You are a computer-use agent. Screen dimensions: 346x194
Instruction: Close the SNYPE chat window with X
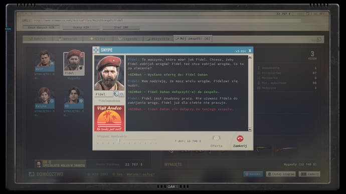[x=250, y=50]
